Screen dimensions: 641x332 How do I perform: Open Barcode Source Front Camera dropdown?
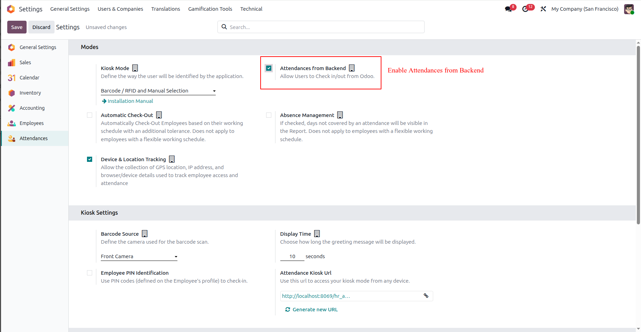(139, 256)
